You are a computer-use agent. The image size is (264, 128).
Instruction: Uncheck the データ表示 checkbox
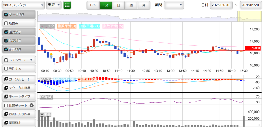click(6, 15)
